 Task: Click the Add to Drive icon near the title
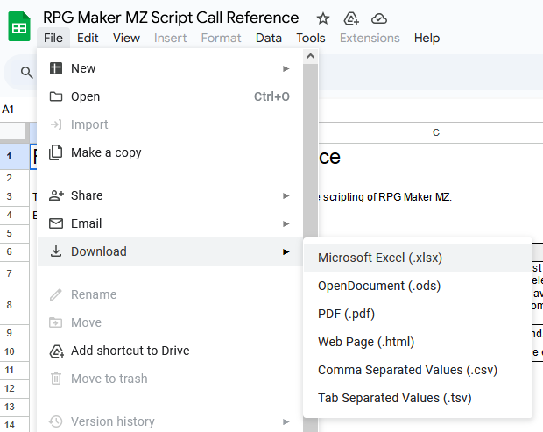pos(351,18)
